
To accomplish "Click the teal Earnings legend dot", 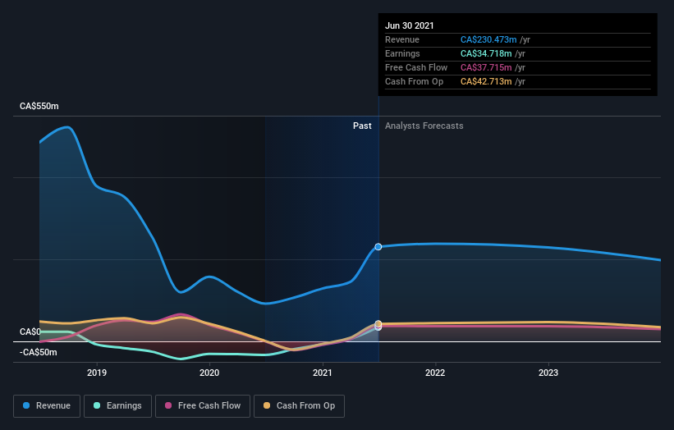I will point(97,405).
